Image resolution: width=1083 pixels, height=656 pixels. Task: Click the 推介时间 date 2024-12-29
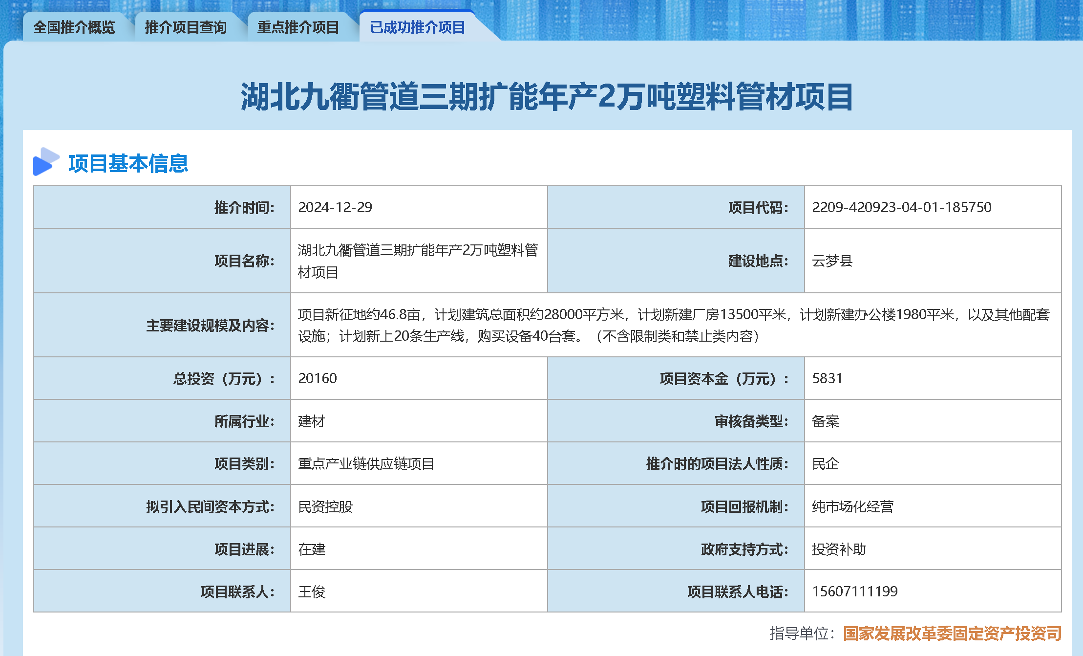tap(336, 207)
